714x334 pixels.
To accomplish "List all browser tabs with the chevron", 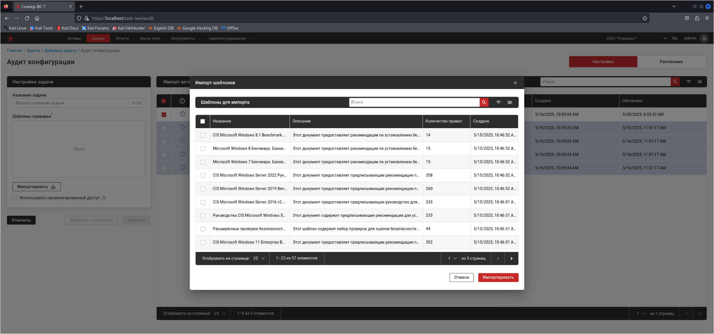I will click(674, 6).
